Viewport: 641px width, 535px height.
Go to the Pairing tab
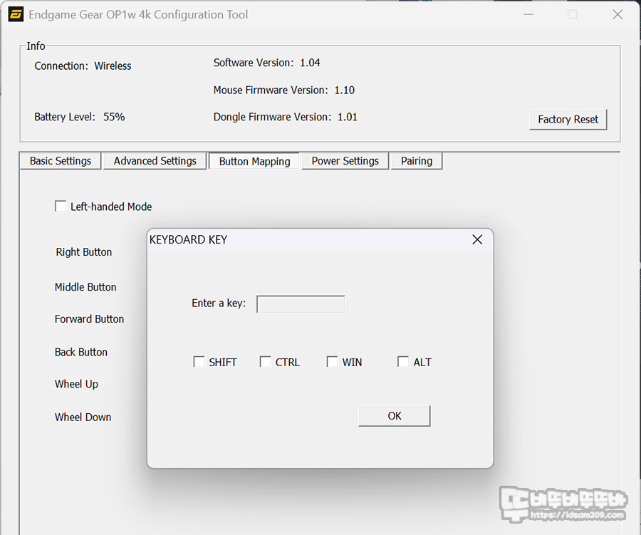[x=417, y=161]
